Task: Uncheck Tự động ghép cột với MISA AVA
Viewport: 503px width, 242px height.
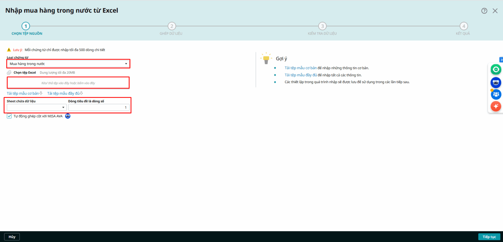Action: [x=9, y=116]
